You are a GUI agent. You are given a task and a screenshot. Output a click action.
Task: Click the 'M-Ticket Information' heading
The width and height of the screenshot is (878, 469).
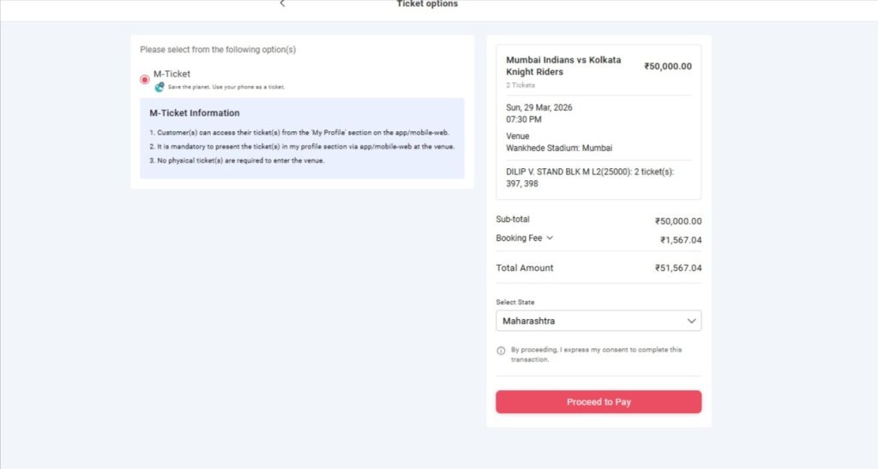(195, 113)
